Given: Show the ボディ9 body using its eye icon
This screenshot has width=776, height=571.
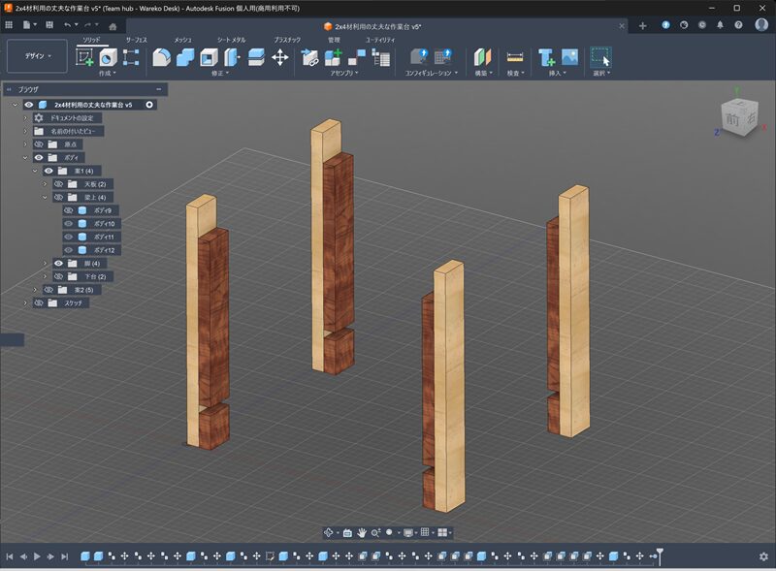Looking at the screenshot, I should click(68, 210).
